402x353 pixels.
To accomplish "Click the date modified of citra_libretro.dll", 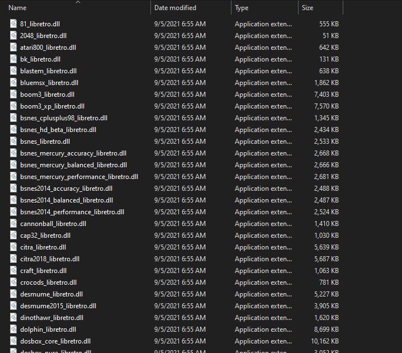I will pos(179,247).
